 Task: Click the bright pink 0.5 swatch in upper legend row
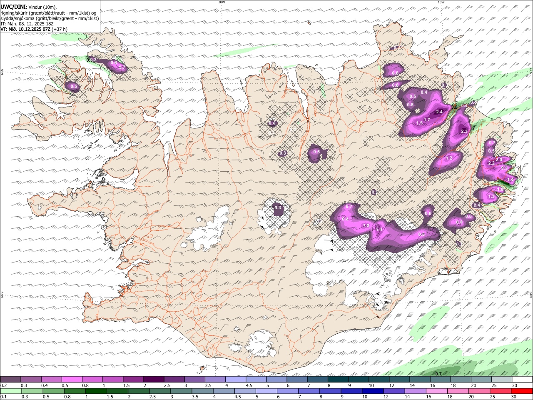[x=72, y=380]
